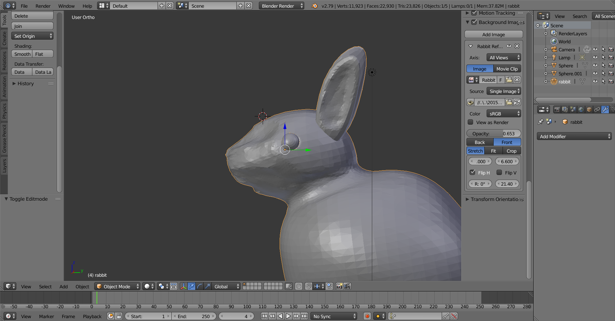Expand the History panel
Image resolution: width=615 pixels, height=321 pixels.
click(14, 83)
